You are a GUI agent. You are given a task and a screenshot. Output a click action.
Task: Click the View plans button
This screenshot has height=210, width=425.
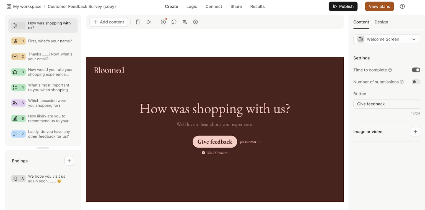[x=379, y=6]
